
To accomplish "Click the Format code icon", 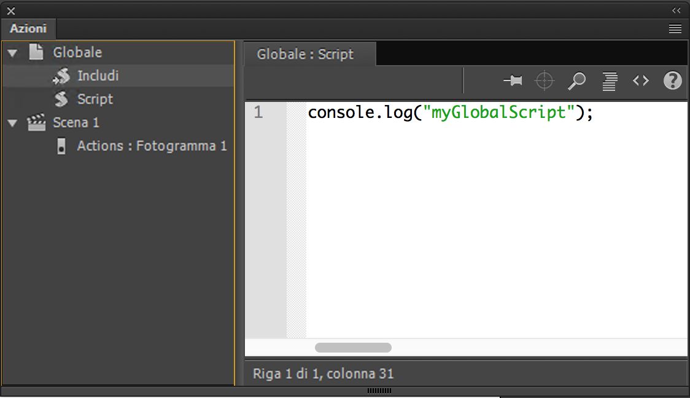I will click(609, 80).
